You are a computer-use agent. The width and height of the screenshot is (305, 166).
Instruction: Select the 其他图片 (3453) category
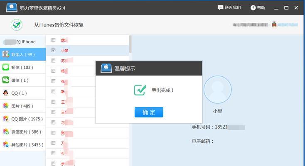point(23,144)
